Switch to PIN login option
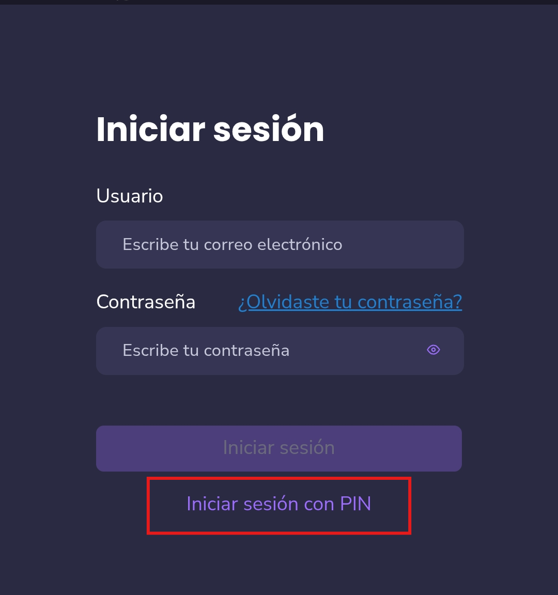Viewport: 558px width, 595px height. click(x=279, y=504)
